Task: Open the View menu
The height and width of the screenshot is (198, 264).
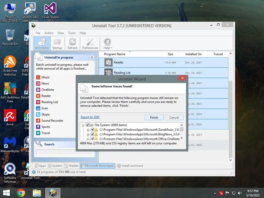Action: pos(61,33)
